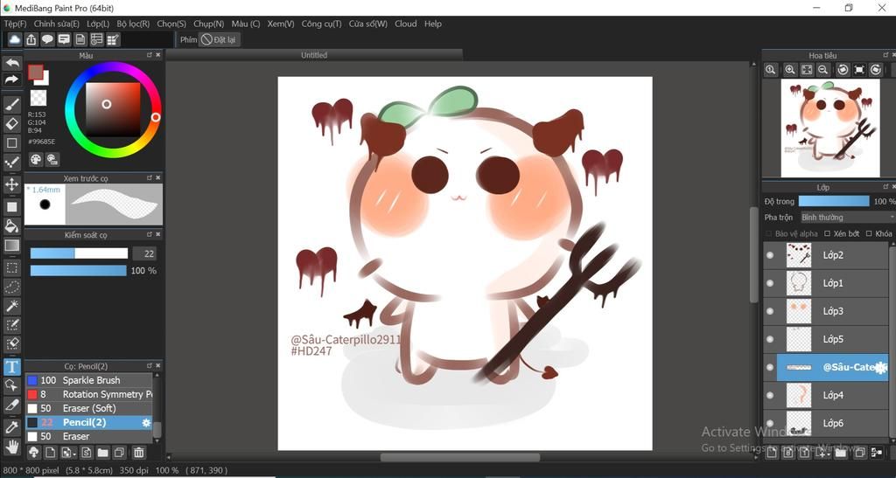This screenshot has width=896, height=478.
Task: Select the Eraser (Soft) brush
Action: [88, 408]
